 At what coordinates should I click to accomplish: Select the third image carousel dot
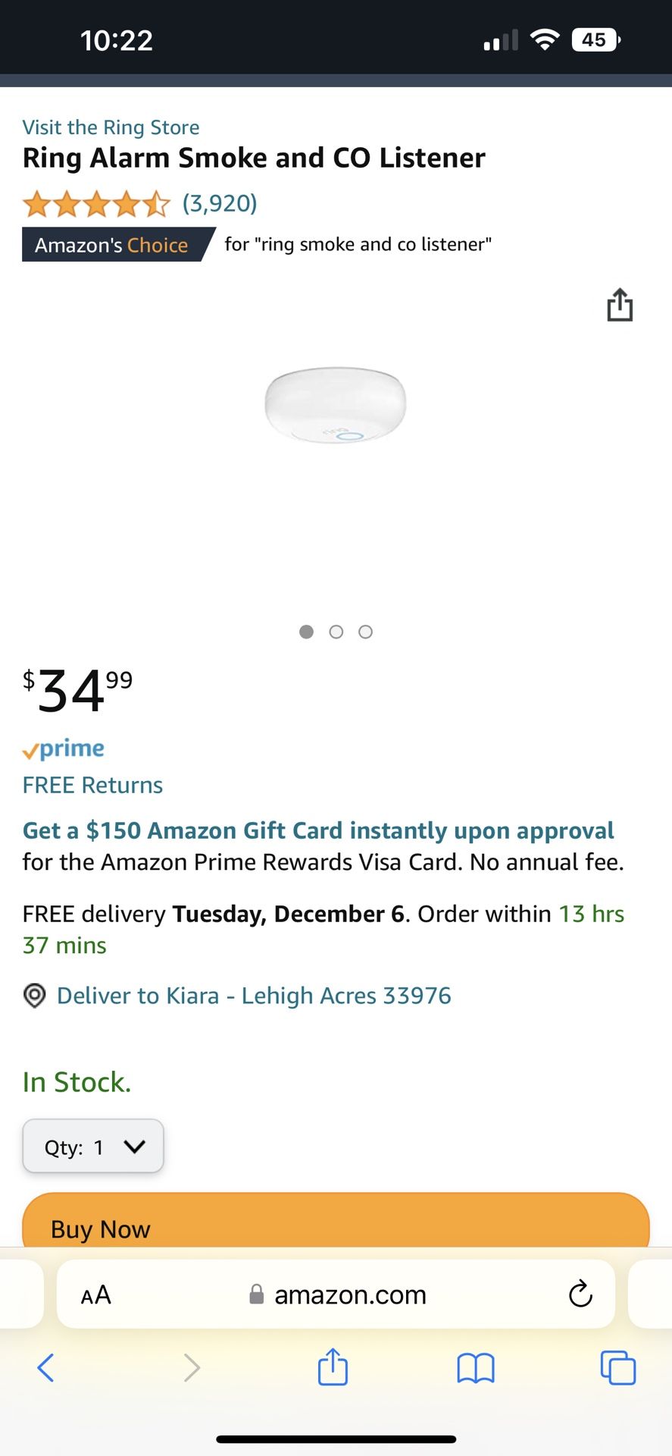(365, 632)
